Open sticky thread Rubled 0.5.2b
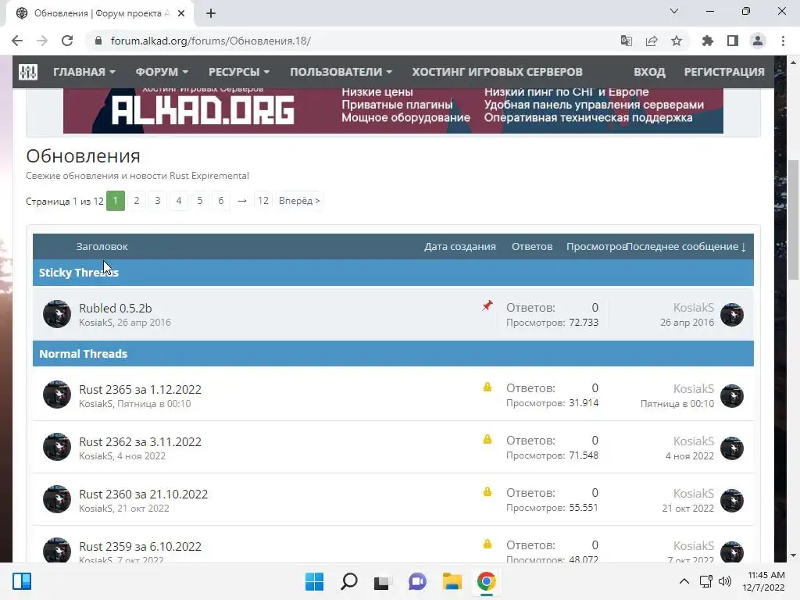 click(116, 308)
